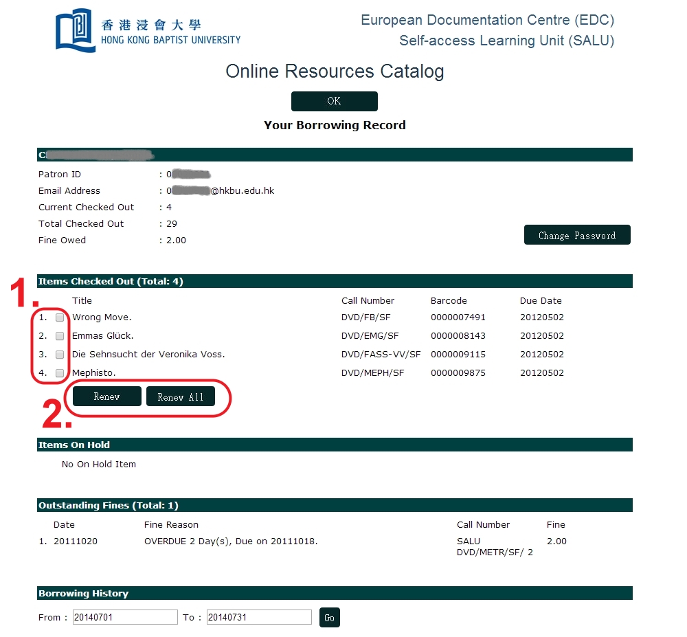Click the Hong Kong Baptist University logo
687x637 pixels.
pos(148,31)
